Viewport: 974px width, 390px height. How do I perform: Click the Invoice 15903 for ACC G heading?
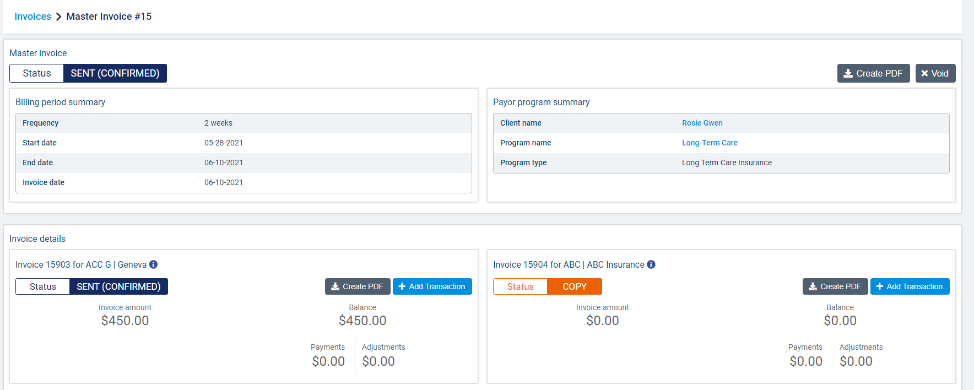point(80,264)
